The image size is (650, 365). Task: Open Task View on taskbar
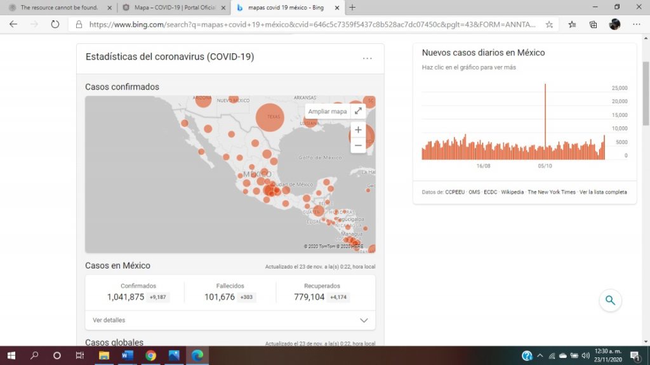tap(79, 355)
